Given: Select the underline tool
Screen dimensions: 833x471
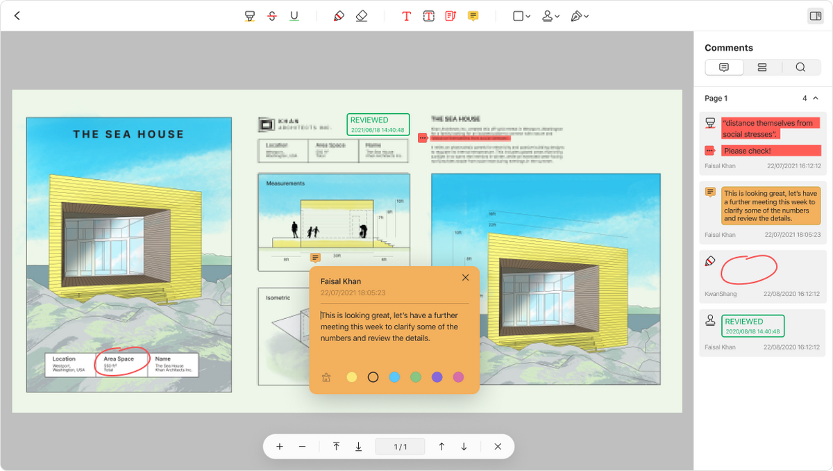Looking at the screenshot, I should point(294,16).
